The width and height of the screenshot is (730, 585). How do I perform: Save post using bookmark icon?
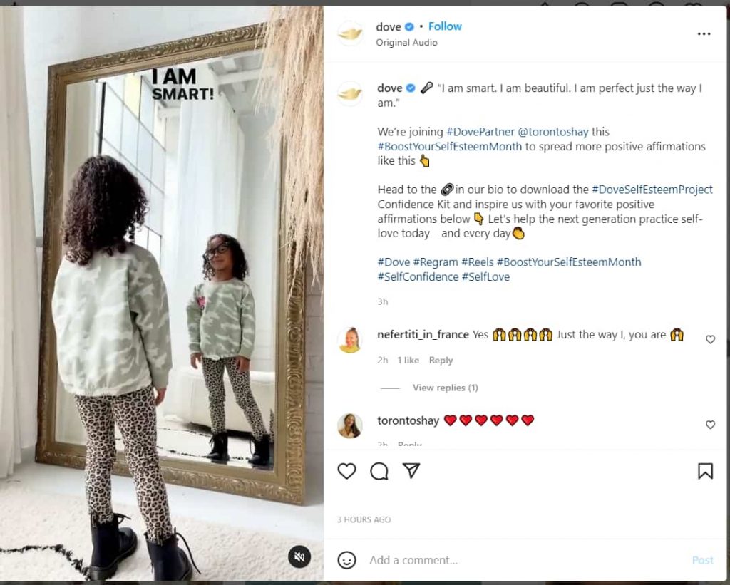pos(705,471)
